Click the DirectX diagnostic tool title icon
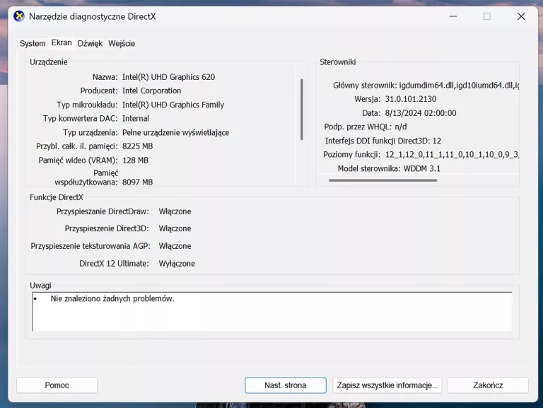The width and height of the screenshot is (543, 408). [x=19, y=16]
